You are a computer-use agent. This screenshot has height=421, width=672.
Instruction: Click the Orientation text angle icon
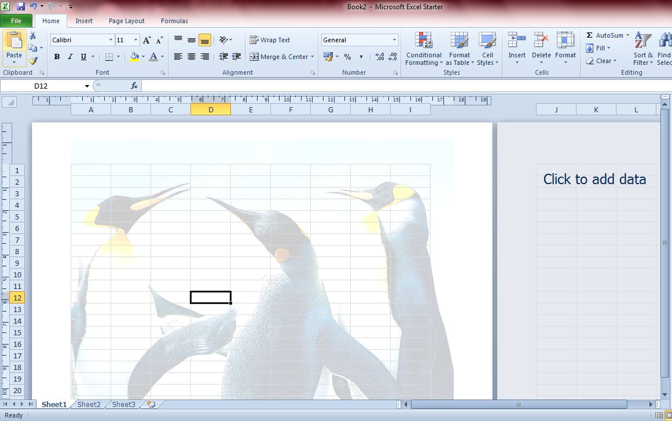pyautogui.click(x=224, y=40)
